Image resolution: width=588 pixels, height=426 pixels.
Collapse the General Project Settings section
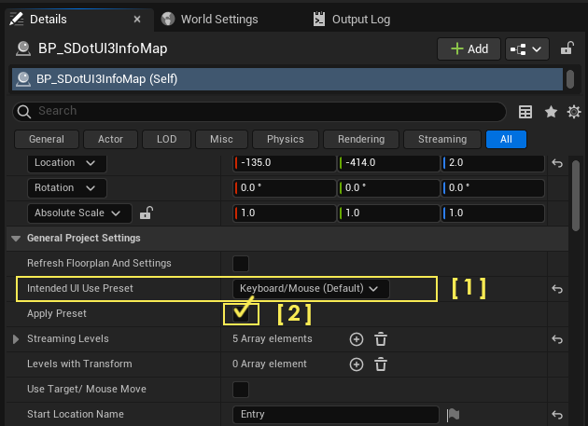16,239
